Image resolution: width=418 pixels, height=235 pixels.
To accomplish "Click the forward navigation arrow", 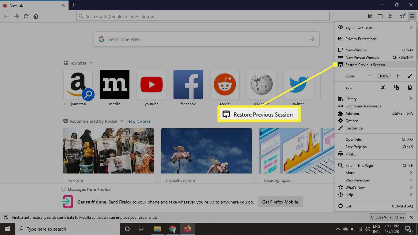I will tap(16, 16).
